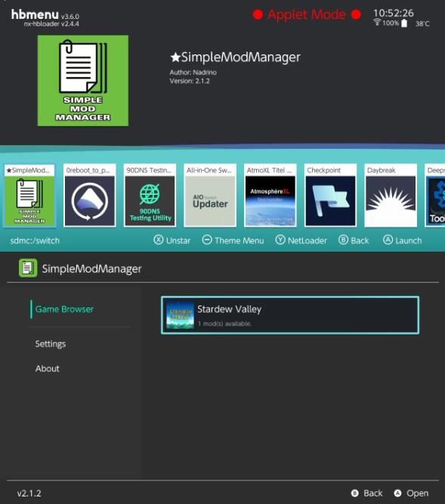This screenshot has height=504, width=445.
Task: Open the reboot_to_payload app tile
Action: point(90,196)
